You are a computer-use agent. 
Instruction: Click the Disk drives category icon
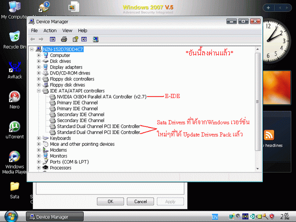tap(45, 61)
